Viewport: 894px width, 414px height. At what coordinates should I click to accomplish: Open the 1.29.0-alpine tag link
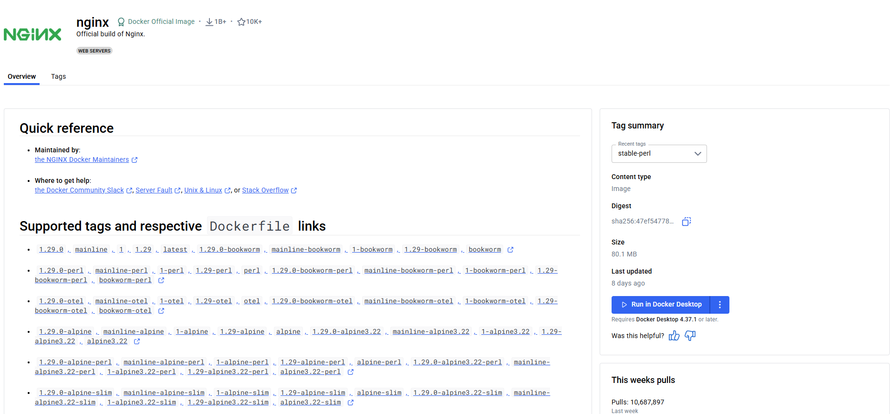[x=65, y=331]
